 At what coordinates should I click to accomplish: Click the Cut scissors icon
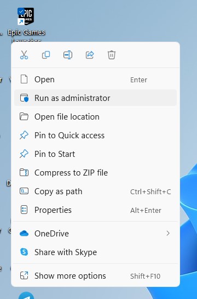click(24, 55)
